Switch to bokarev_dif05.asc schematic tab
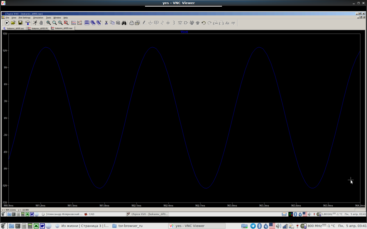Screen dimensions: 367x229 point(14,28)
